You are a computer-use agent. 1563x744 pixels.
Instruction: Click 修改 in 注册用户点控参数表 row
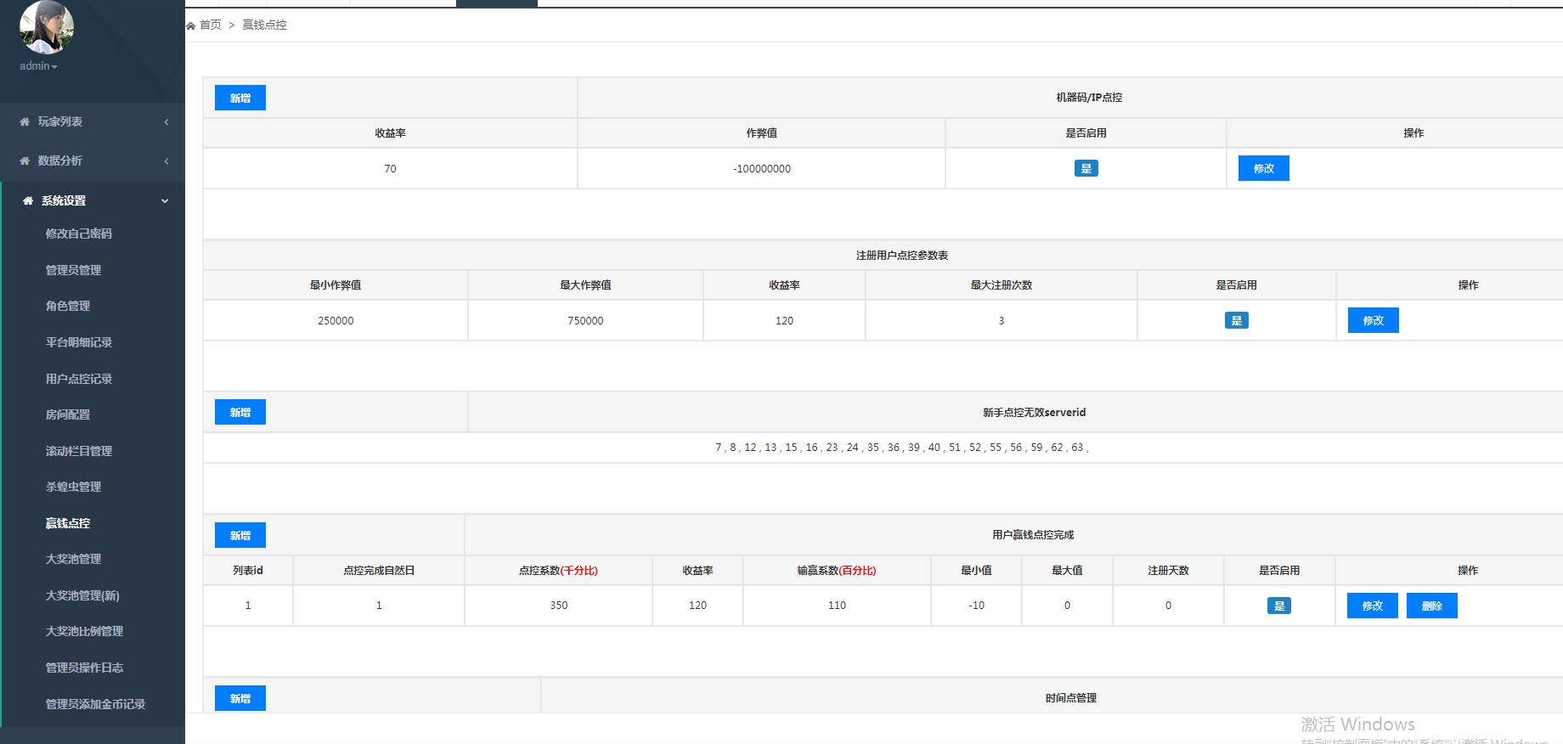[x=1373, y=320]
